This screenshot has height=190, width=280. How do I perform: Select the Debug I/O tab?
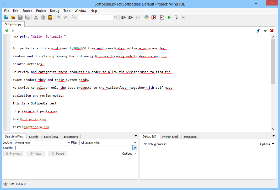[x=150, y=136]
